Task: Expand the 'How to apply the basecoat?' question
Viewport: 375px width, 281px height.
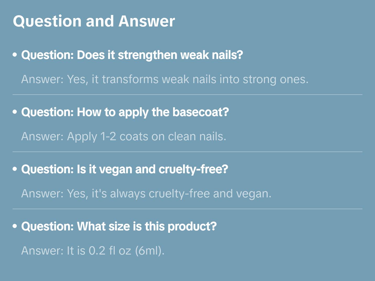Action: (x=125, y=112)
